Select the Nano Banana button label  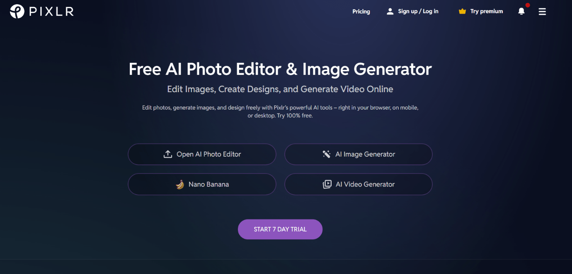[208, 184]
